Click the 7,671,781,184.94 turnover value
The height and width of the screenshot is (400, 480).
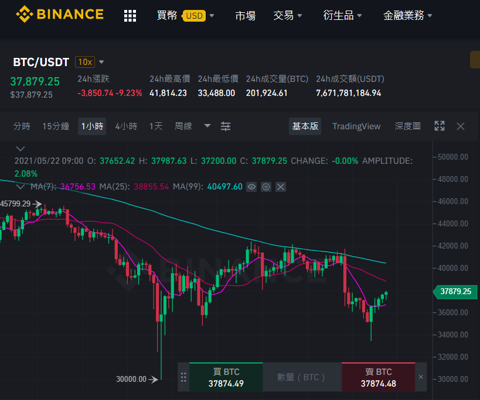(348, 93)
